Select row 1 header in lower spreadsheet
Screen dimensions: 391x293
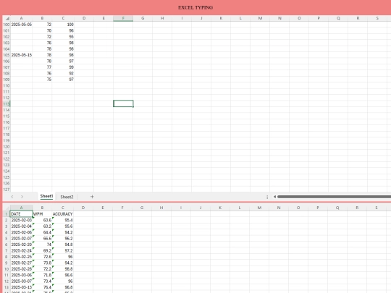7,213
